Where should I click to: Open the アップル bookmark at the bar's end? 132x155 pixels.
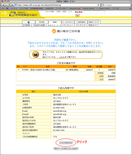point(116,8)
